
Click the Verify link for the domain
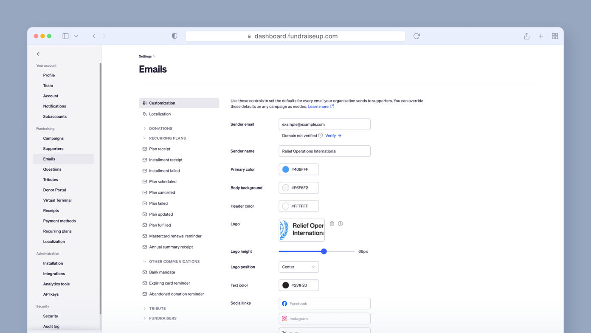[x=331, y=135]
